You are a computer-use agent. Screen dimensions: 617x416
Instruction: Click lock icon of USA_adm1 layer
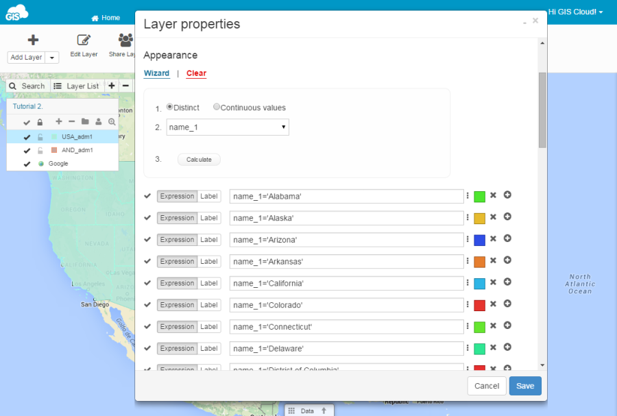point(40,137)
